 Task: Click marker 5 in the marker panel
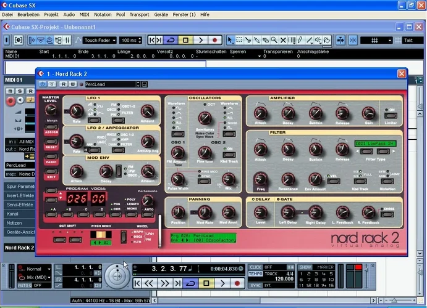pyautogui.click(x=331, y=274)
